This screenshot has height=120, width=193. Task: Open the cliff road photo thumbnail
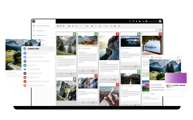(x=109, y=48)
